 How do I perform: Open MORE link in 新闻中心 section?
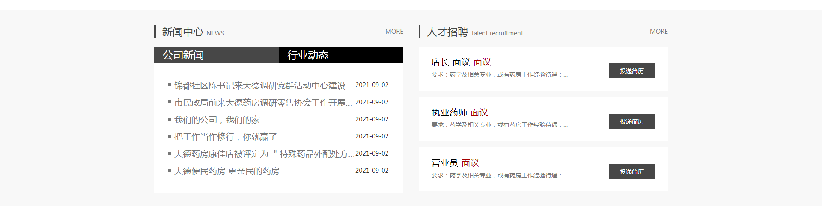(394, 32)
